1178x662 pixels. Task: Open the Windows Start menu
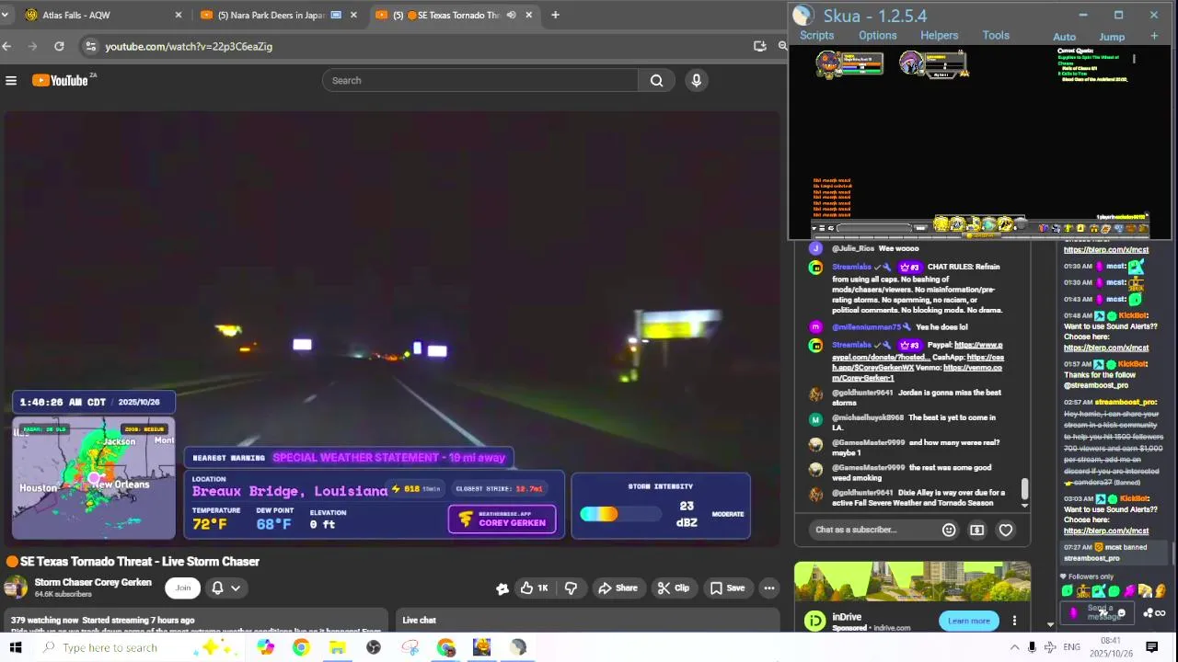(16, 647)
